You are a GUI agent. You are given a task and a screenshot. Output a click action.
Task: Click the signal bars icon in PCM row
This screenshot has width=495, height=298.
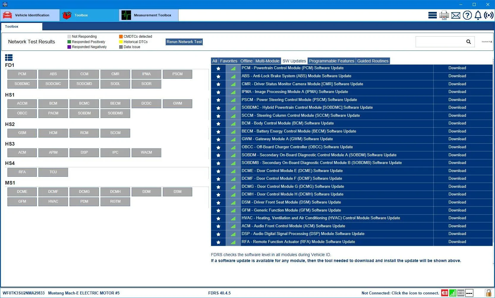pyautogui.click(x=233, y=68)
